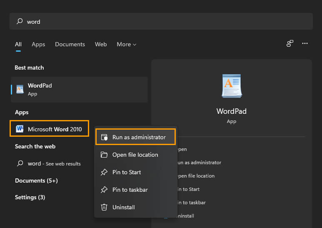Screen dimensions: 322x228
Task: Click Run as administrator in preview pane
Action: point(200,163)
